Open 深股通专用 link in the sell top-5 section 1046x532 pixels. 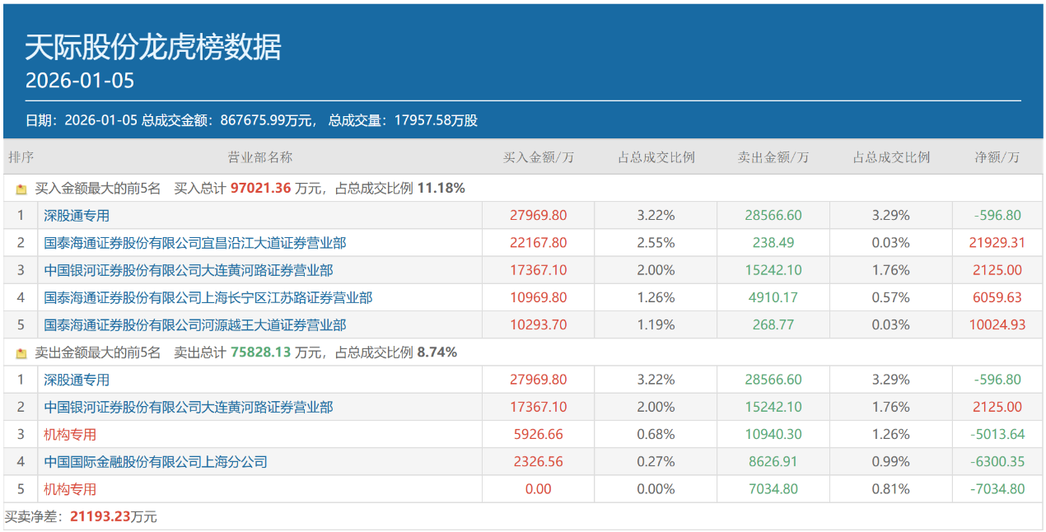tap(77, 380)
